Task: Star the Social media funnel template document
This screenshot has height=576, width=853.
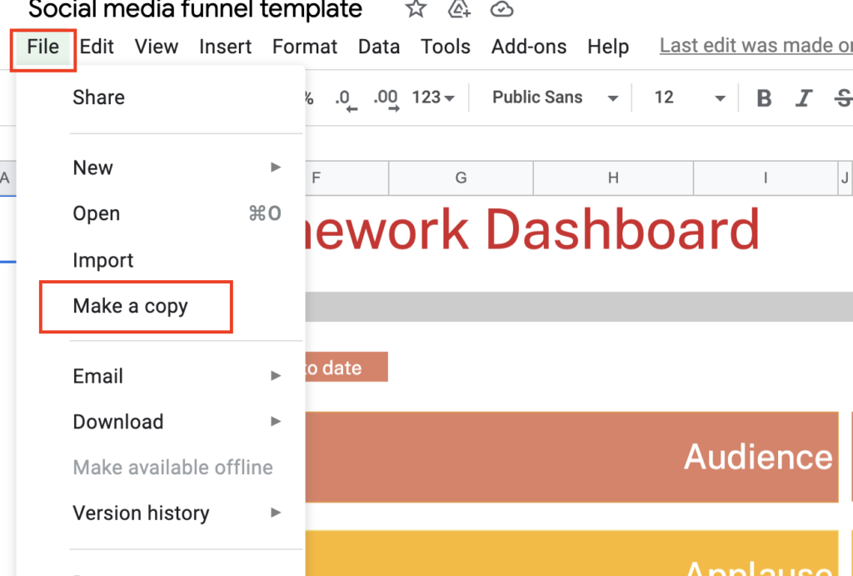Action: coord(416,9)
